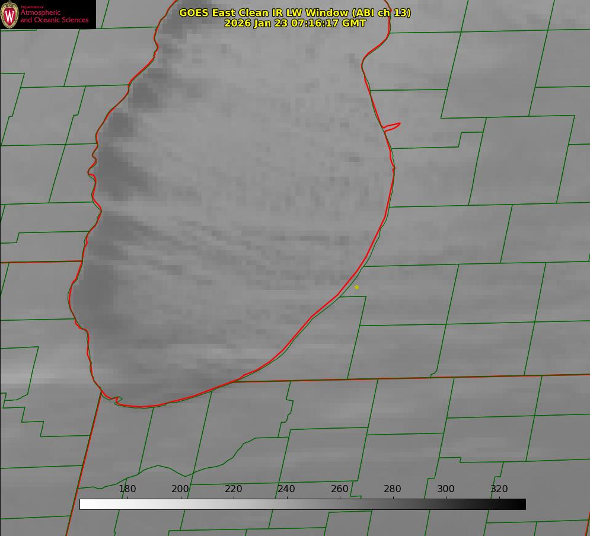
Task: Click the 240 colorbar label
Action: tap(286, 489)
